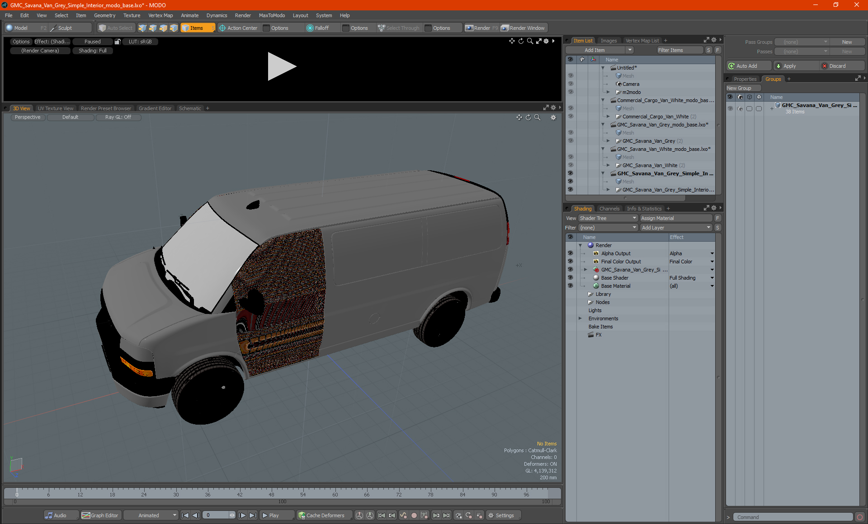Step to previous frame
868x524 pixels.
click(196, 515)
